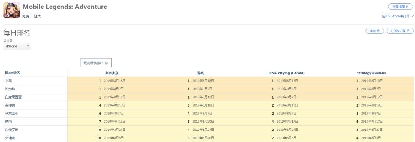Click the Mobile Legends: Adventure app icon

coord(12,10)
